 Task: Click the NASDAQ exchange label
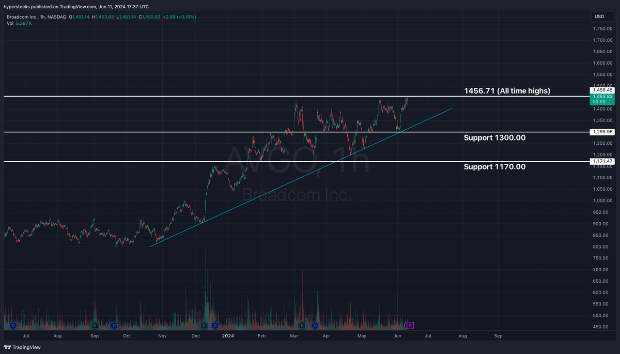coord(57,17)
